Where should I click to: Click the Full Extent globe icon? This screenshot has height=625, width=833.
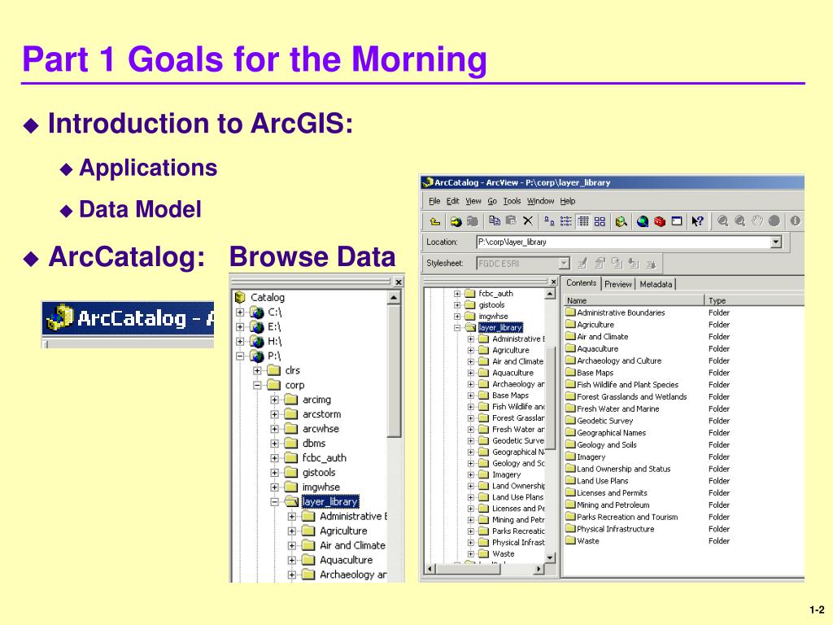click(774, 221)
